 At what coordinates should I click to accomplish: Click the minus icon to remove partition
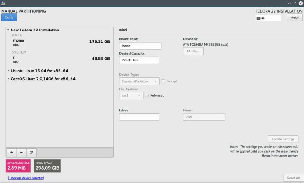point(21,153)
